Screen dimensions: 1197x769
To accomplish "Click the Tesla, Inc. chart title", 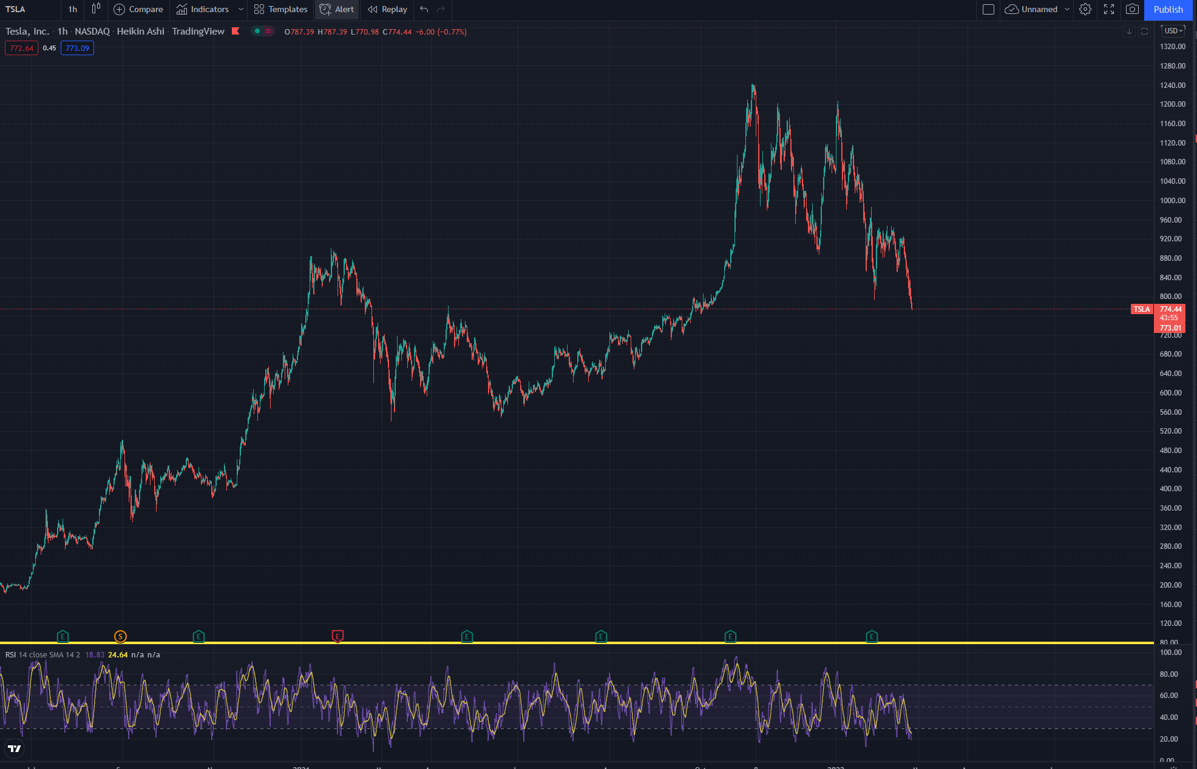I will point(27,31).
